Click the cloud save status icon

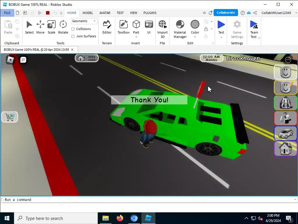[x=249, y=13]
